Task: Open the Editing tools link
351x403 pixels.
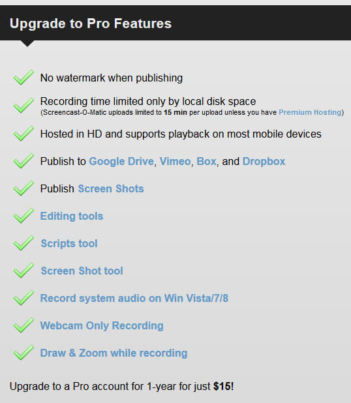Action: [x=72, y=216]
